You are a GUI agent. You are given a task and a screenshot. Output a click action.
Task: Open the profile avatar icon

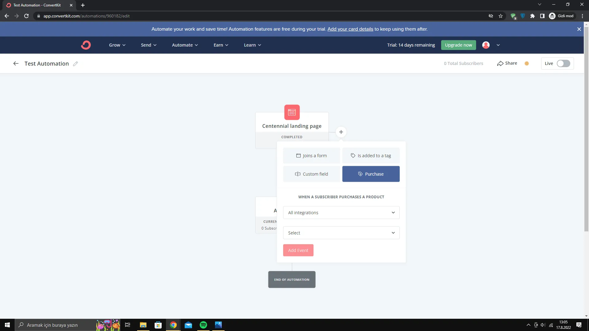[x=486, y=45]
